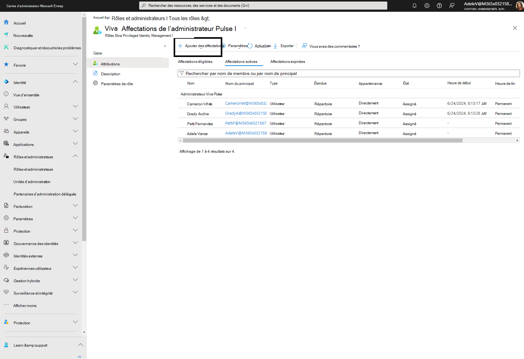Open the CameronW principal name link

click(246, 103)
